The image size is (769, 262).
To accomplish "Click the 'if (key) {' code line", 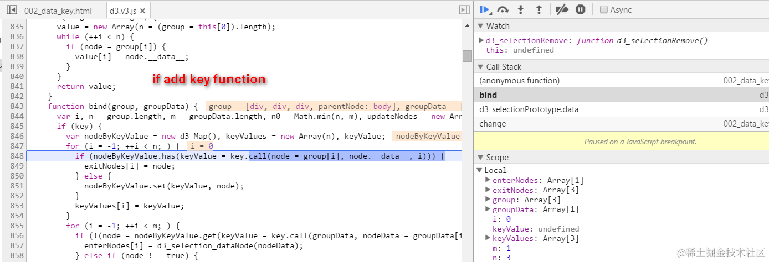I will pos(79,126).
